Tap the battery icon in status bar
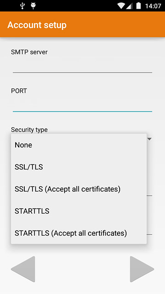 (138, 6)
